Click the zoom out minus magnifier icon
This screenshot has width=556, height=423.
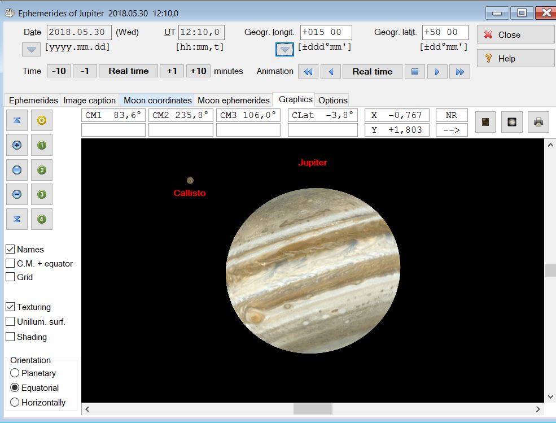(17, 194)
